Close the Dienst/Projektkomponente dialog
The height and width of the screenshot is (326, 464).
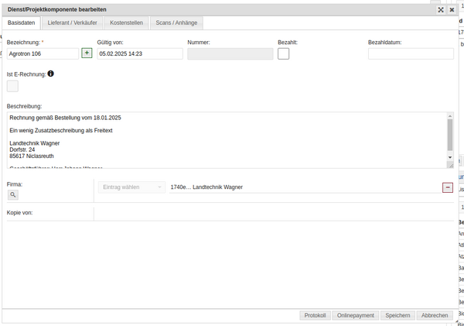(x=452, y=10)
